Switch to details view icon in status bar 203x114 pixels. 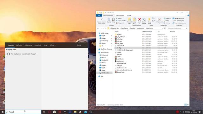click(x=185, y=105)
